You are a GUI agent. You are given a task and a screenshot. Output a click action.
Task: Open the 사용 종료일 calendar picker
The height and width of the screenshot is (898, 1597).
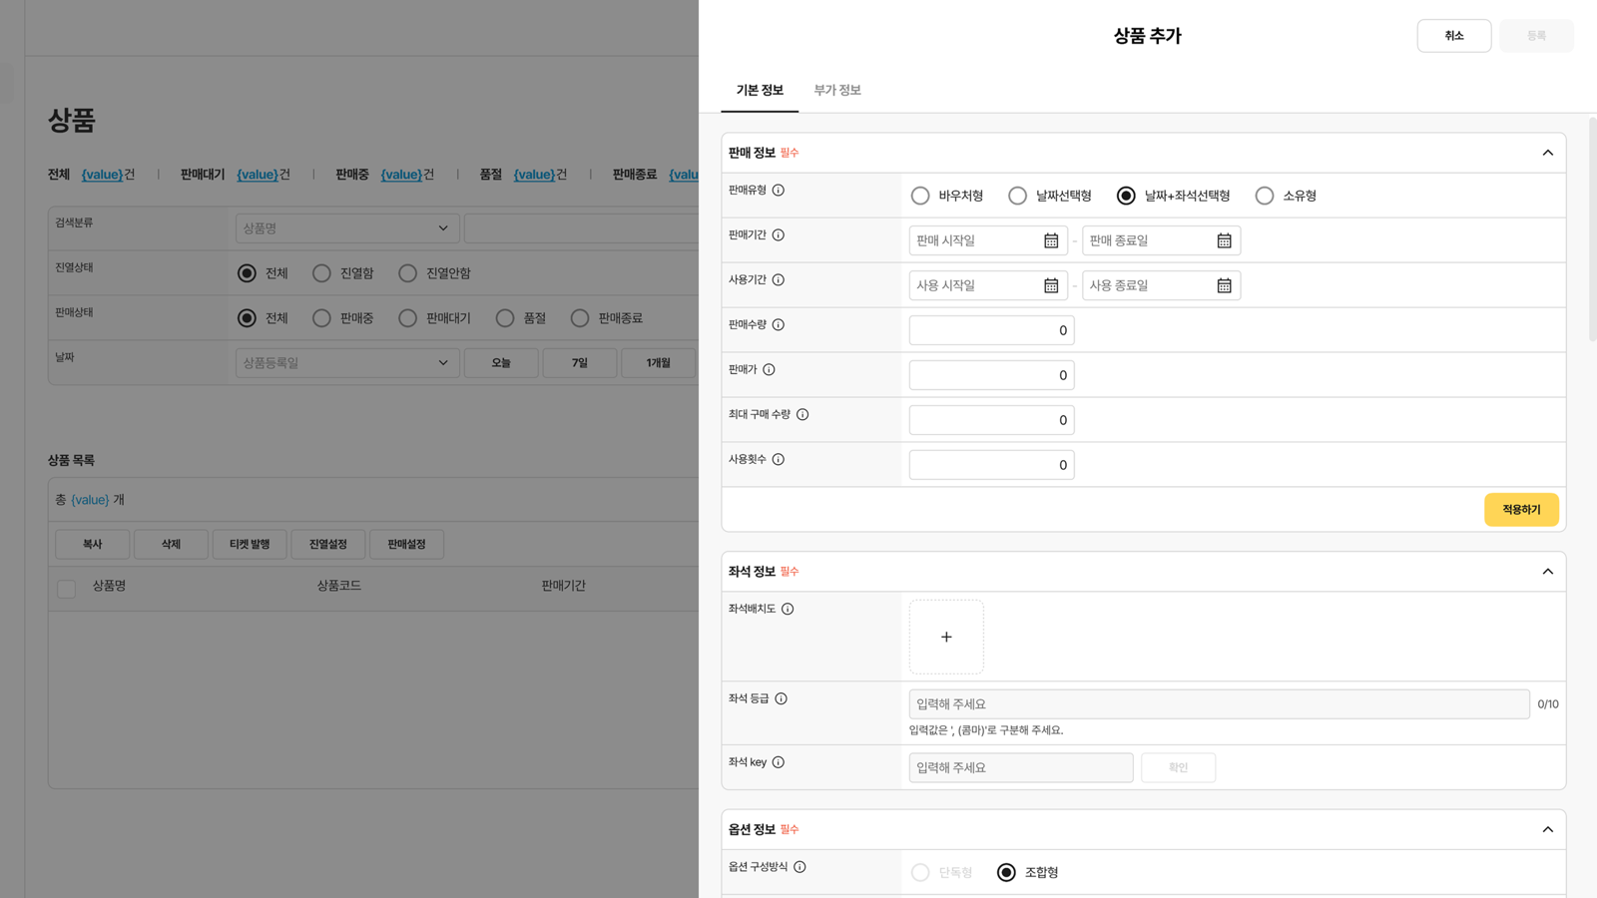click(x=1224, y=285)
